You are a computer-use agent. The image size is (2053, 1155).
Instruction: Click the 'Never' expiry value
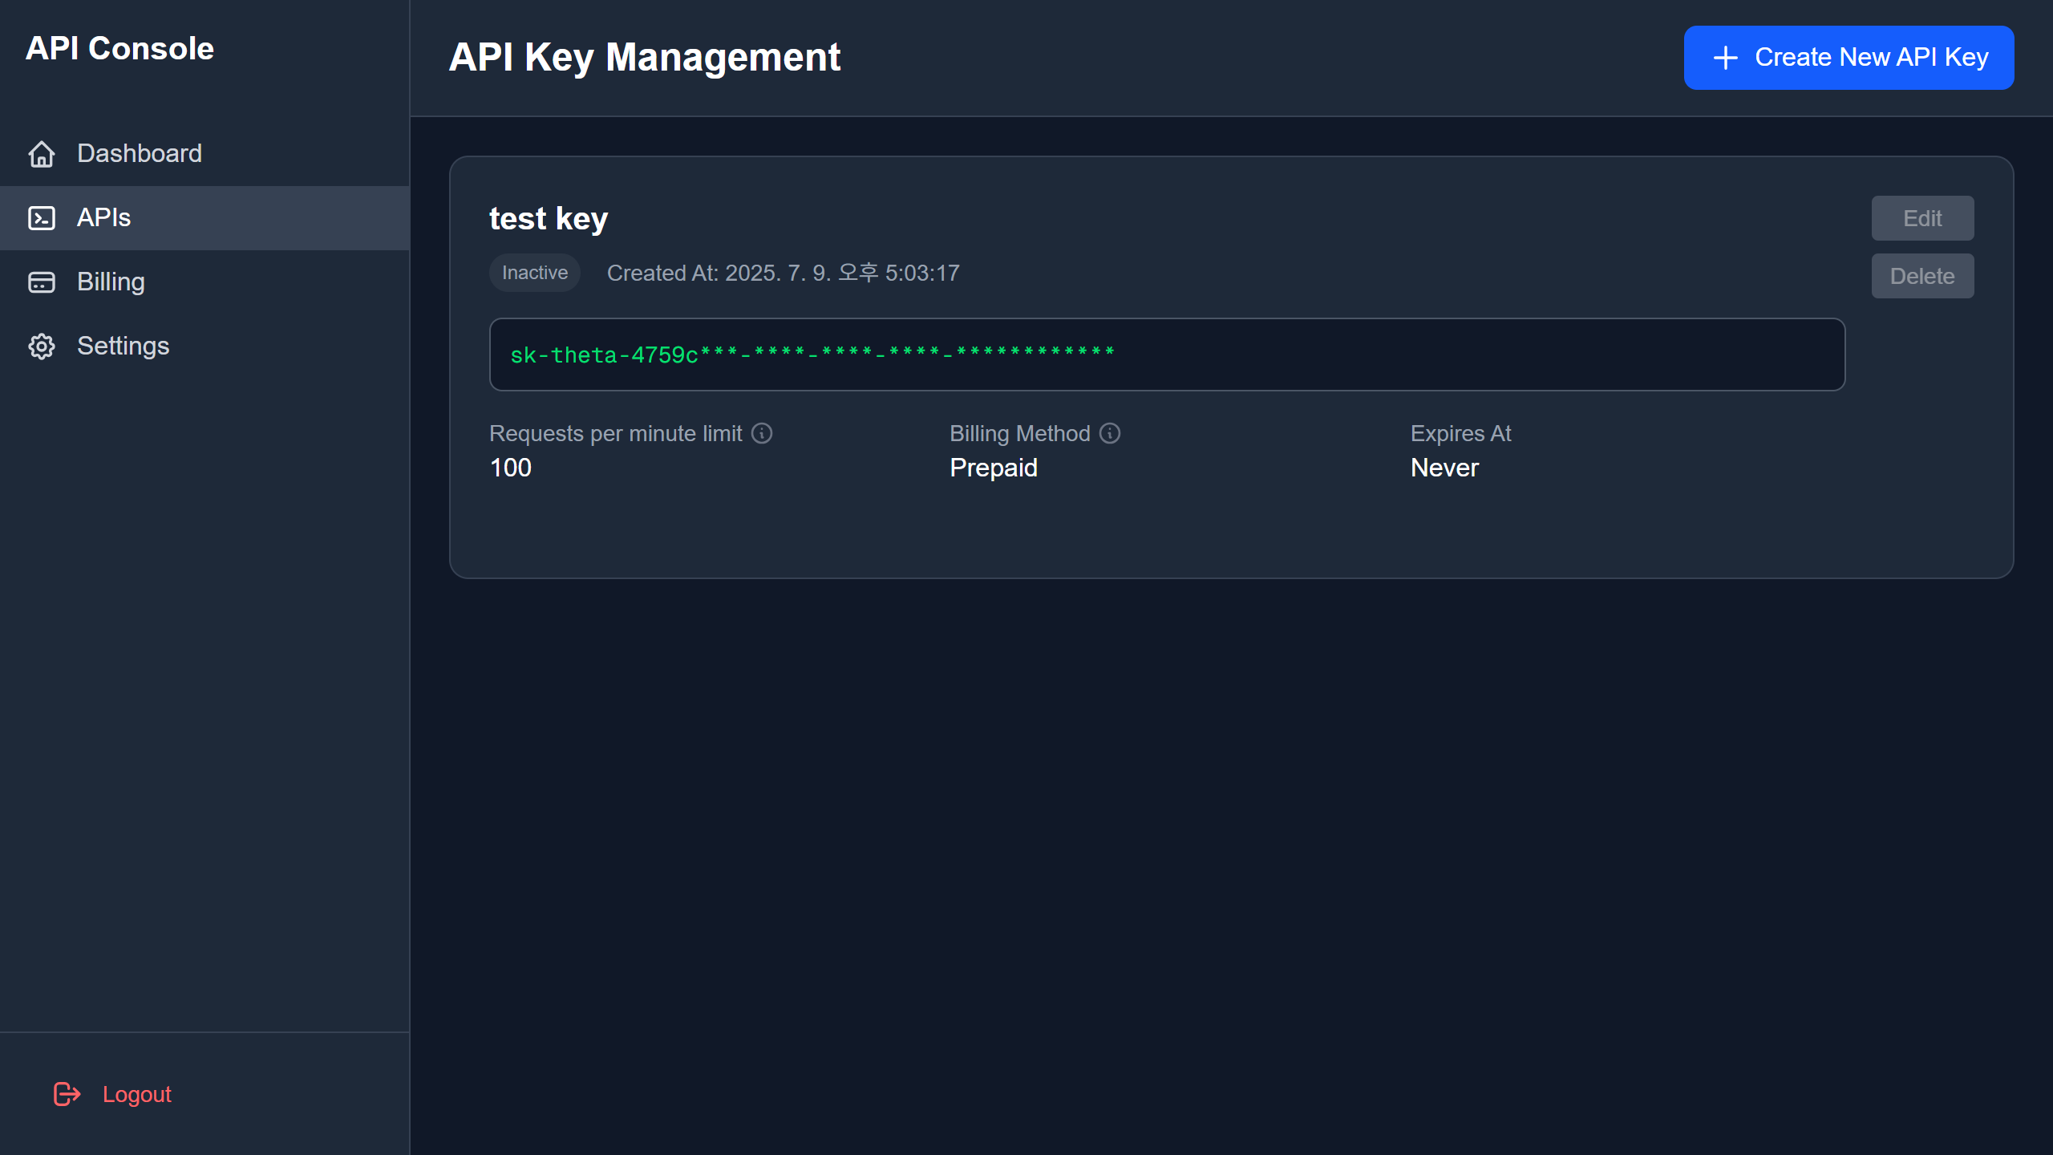point(1444,468)
